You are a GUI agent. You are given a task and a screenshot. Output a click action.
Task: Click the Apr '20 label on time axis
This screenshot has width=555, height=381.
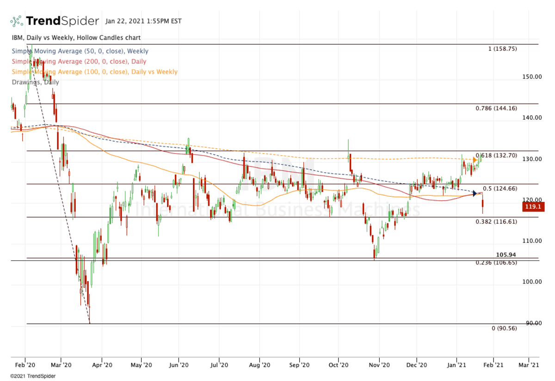[x=102, y=365]
